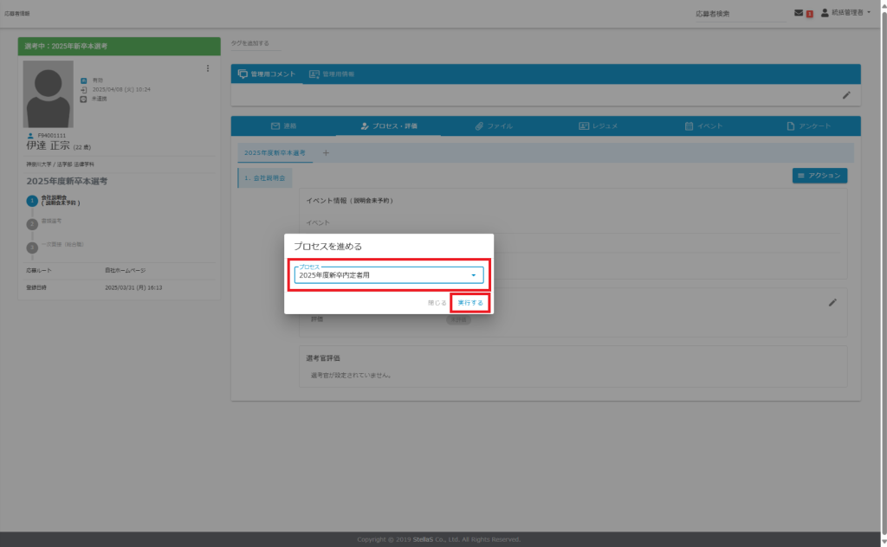Click 閉じる to dismiss the dialog
The height and width of the screenshot is (547, 887).
click(437, 303)
